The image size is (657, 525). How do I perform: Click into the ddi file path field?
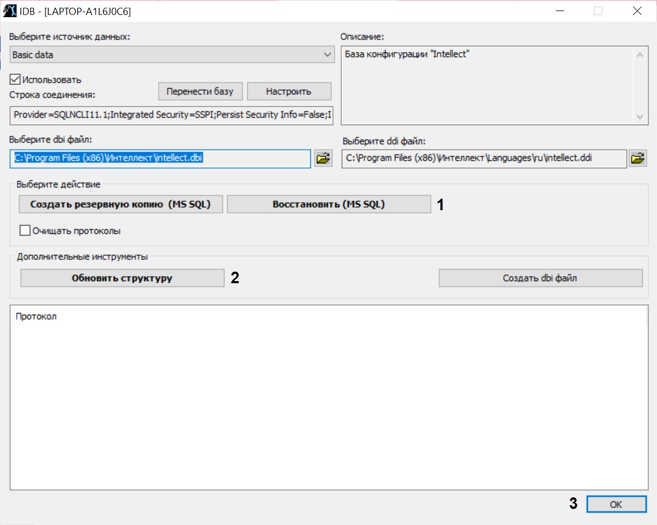484,159
